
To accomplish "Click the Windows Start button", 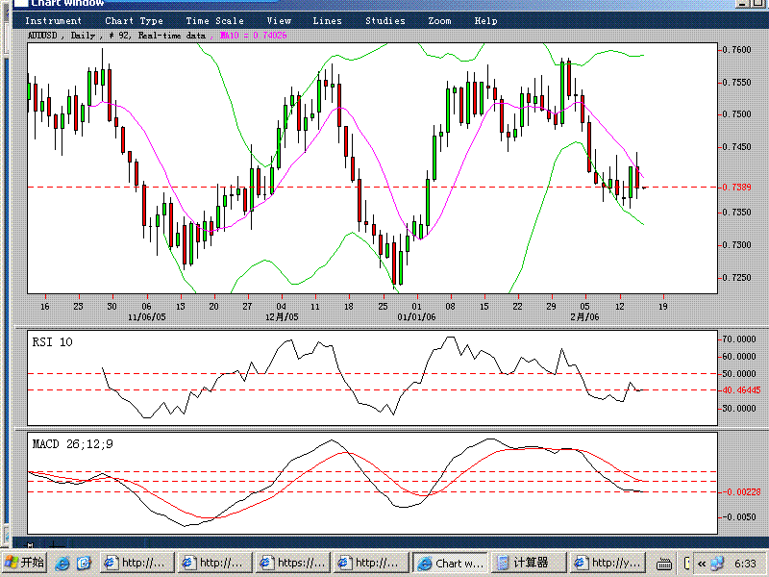I will click(x=24, y=563).
